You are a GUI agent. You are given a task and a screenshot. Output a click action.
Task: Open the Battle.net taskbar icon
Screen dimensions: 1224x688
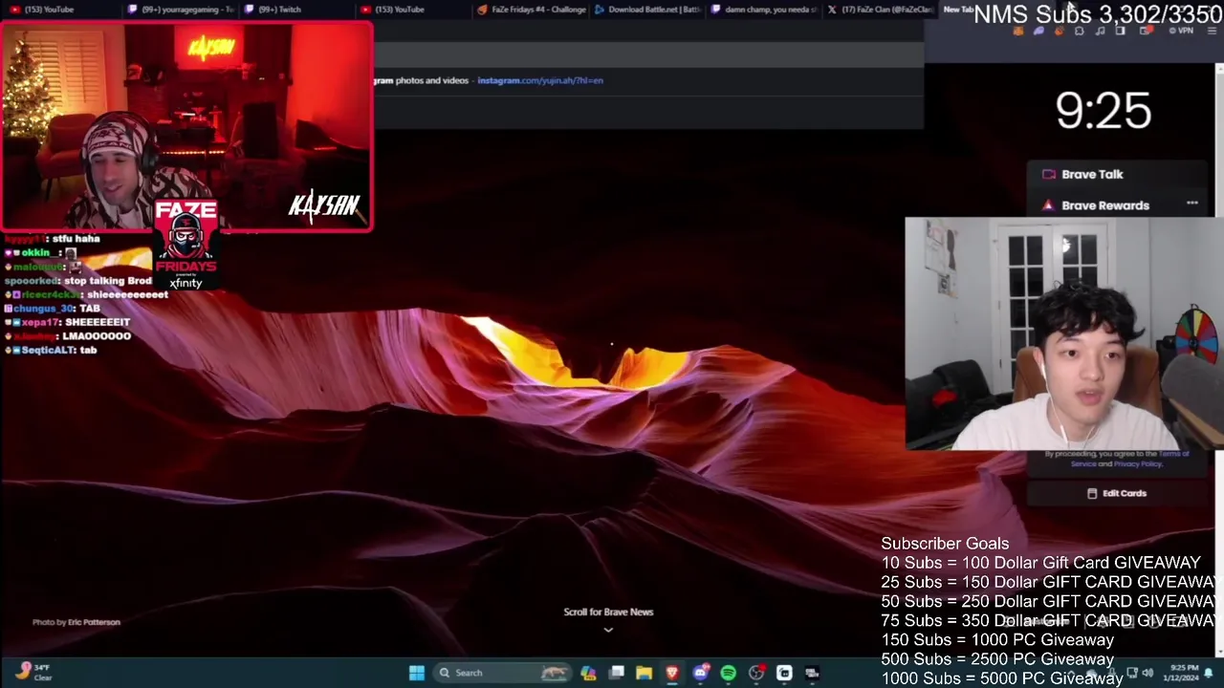[812, 673]
